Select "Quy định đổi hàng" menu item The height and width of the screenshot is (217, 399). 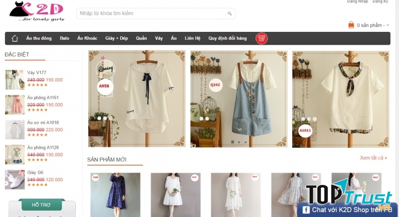pos(227,38)
